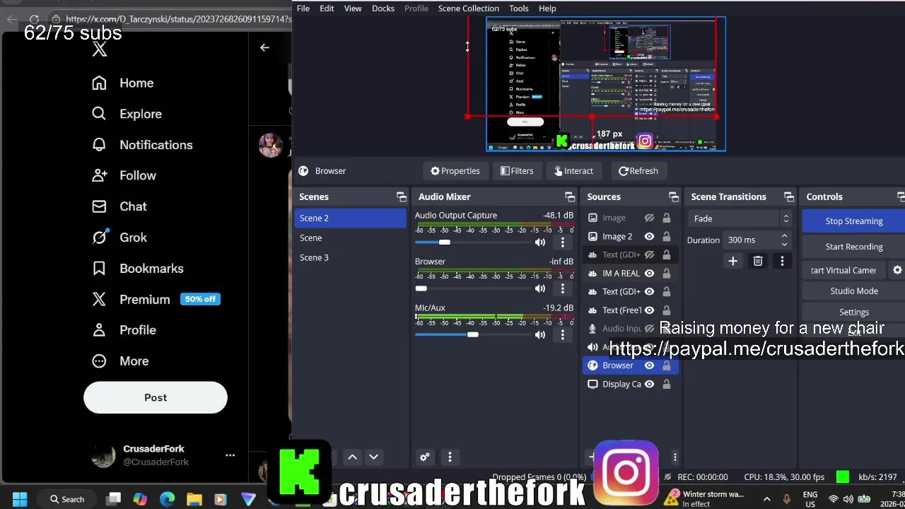Click Stop Streaming

[x=854, y=221]
